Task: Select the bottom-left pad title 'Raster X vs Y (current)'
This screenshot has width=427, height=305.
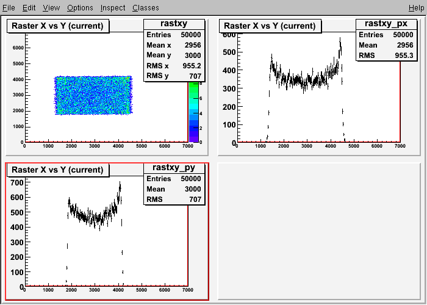Action: [x=58, y=170]
